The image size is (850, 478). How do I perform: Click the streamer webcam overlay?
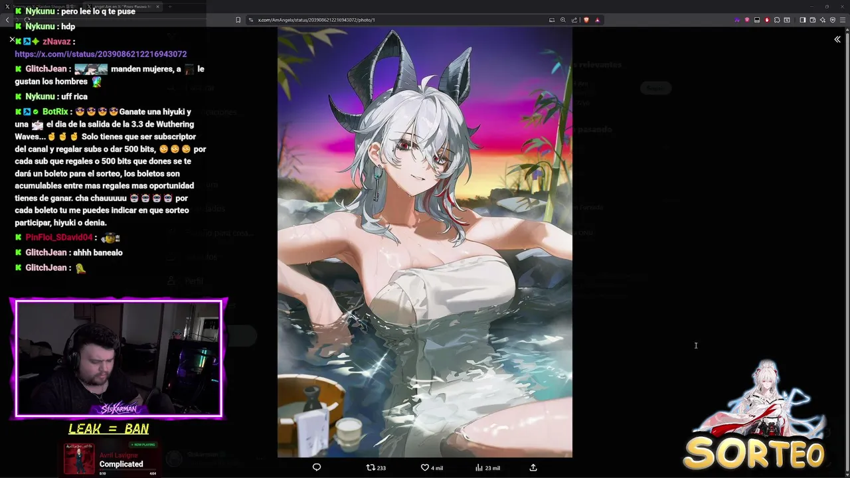click(119, 359)
